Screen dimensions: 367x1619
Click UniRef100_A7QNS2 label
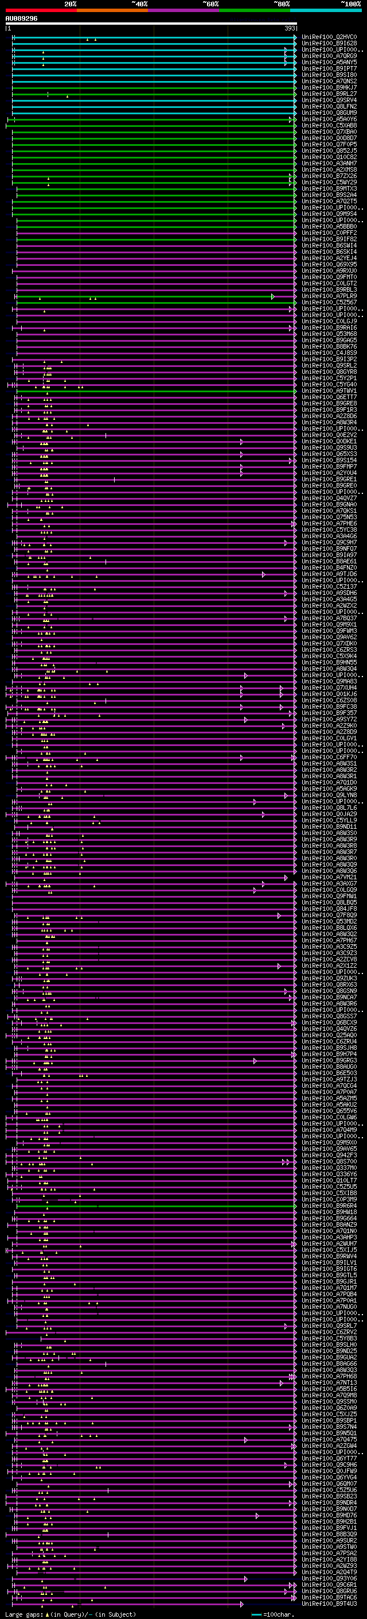329,81
